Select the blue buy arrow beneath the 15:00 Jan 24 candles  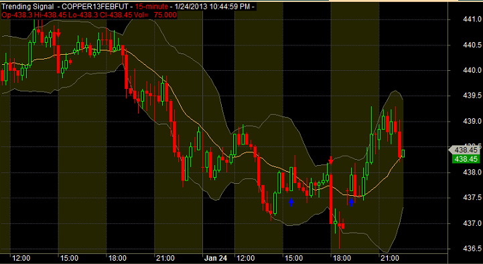coord(291,202)
